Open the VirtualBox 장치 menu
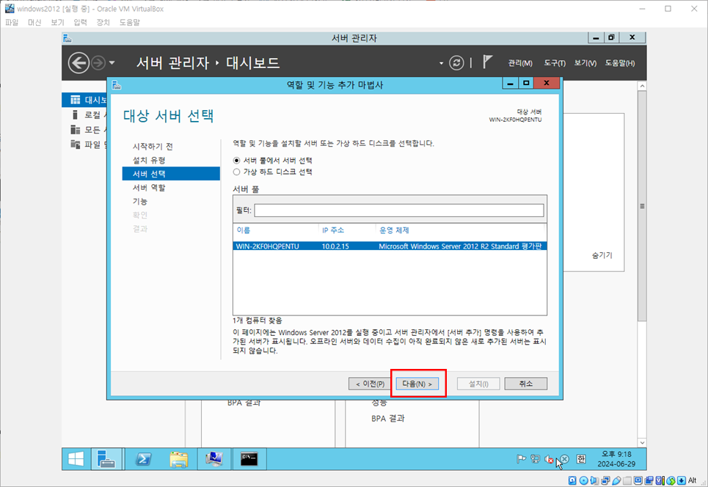The image size is (708, 487). tap(103, 22)
